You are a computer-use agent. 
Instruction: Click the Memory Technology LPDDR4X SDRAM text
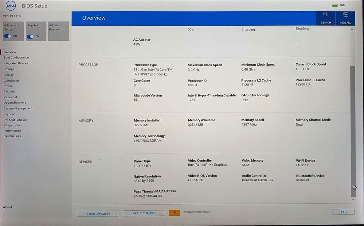(148, 141)
